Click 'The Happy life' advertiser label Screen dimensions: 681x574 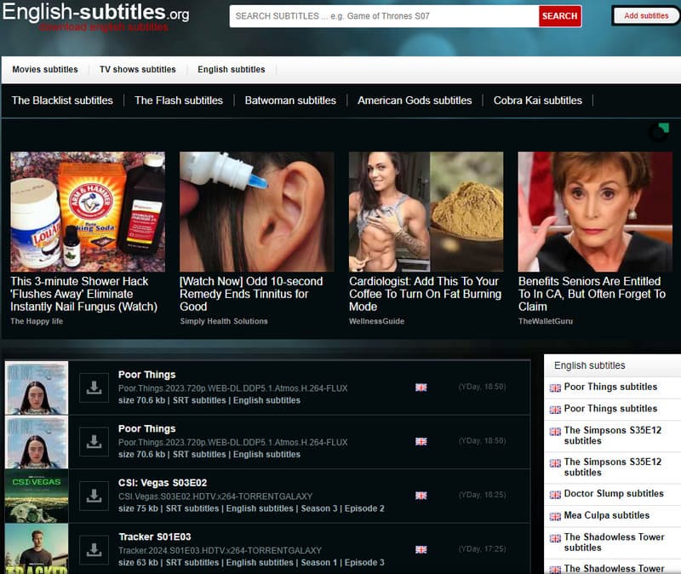37,321
